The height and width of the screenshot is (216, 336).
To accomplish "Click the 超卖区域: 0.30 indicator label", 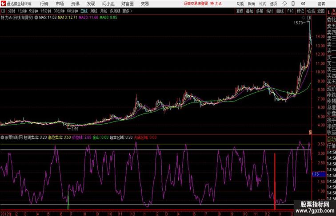I will pos(121,137).
